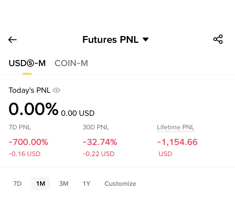Tap the 0.00% today's PNL figure
Screen dimensions: 235x200
tap(33, 109)
